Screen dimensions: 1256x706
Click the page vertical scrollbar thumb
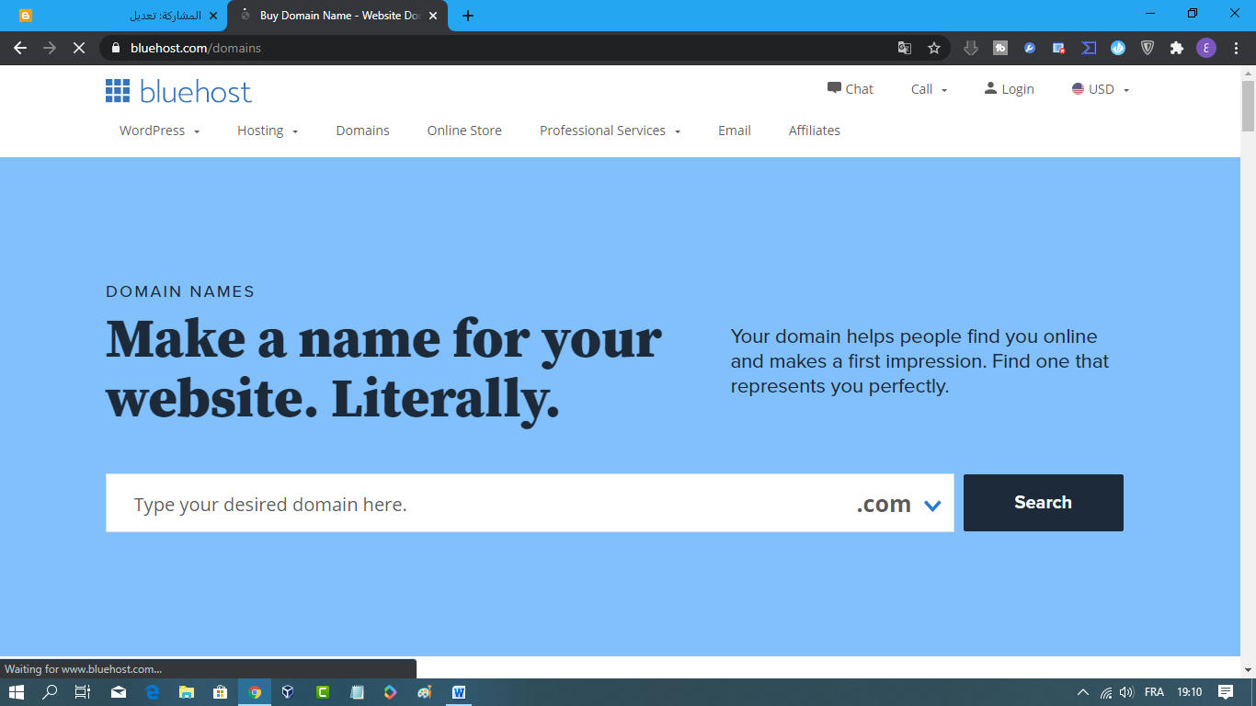[x=1248, y=106]
